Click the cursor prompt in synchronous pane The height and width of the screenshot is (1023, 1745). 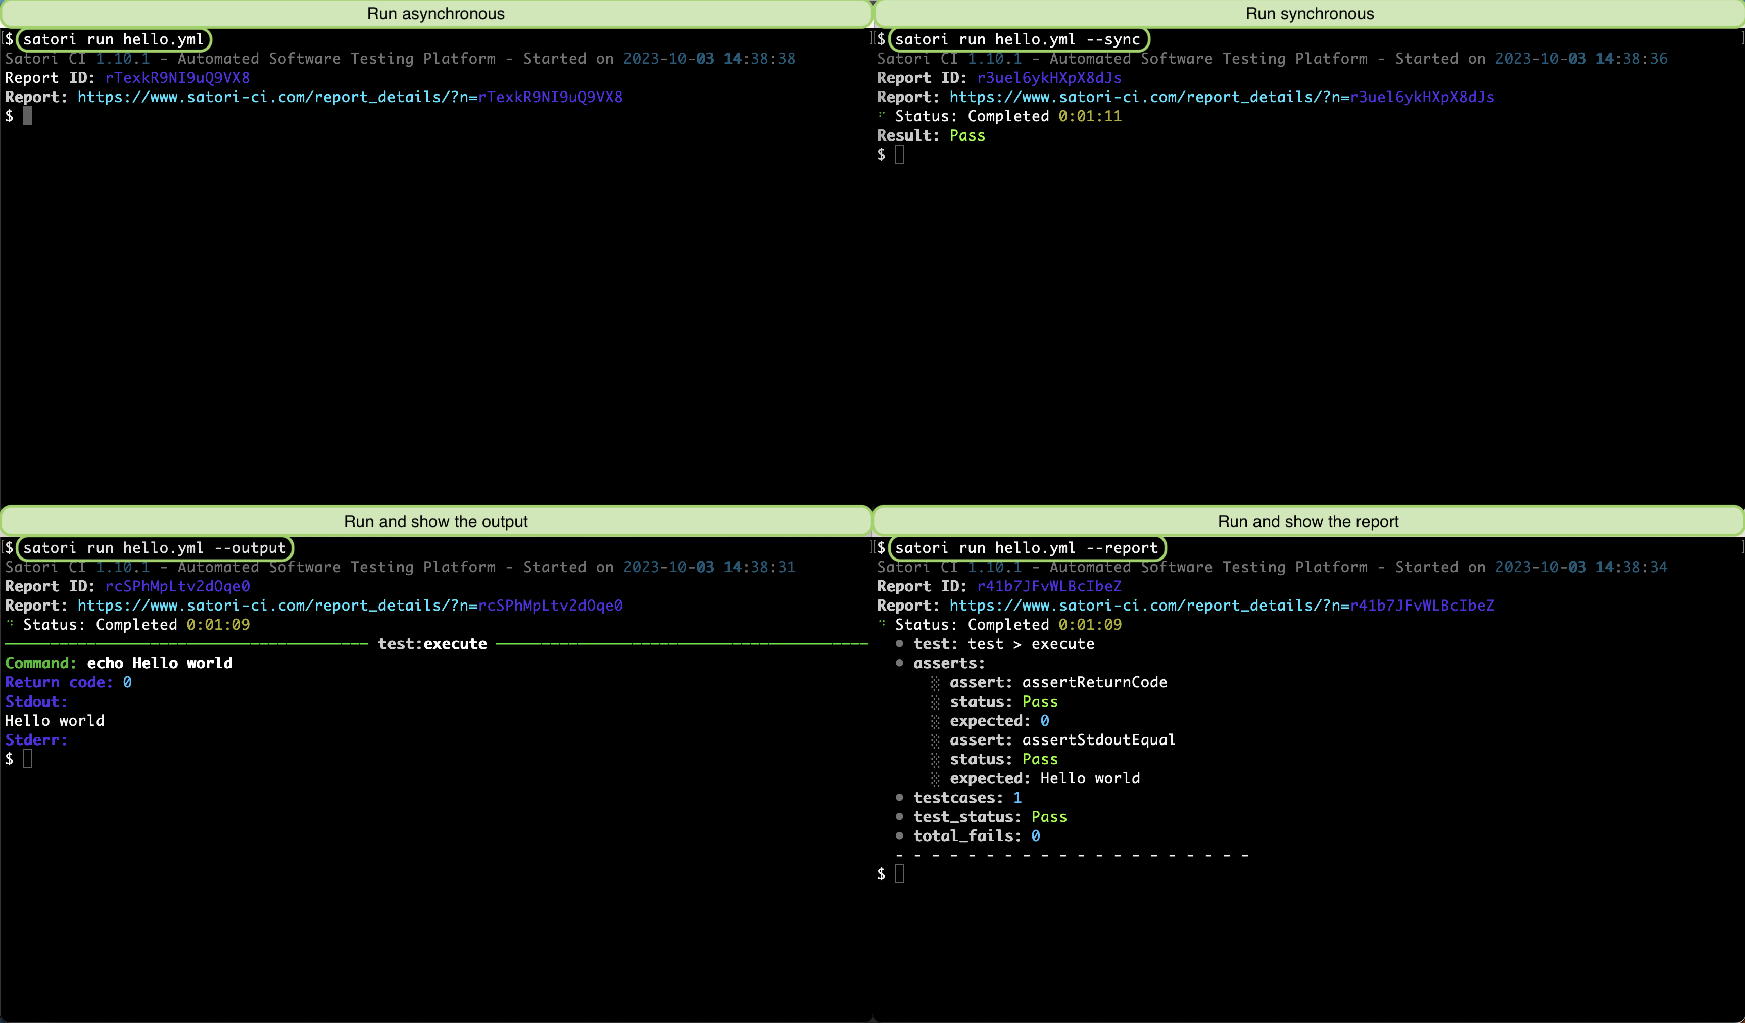click(899, 155)
